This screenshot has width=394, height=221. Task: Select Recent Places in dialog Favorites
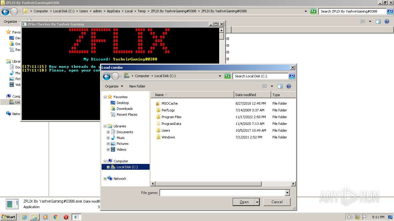click(x=127, y=114)
